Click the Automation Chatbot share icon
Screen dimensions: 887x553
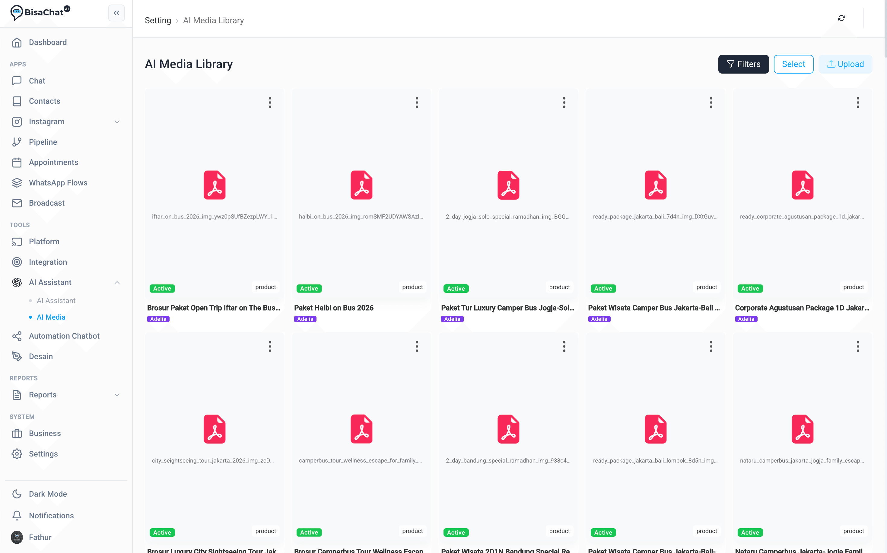17,336
